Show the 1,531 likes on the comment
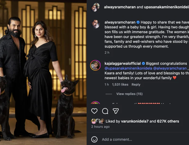Screen dimensions: 189x145 (120, 84)
